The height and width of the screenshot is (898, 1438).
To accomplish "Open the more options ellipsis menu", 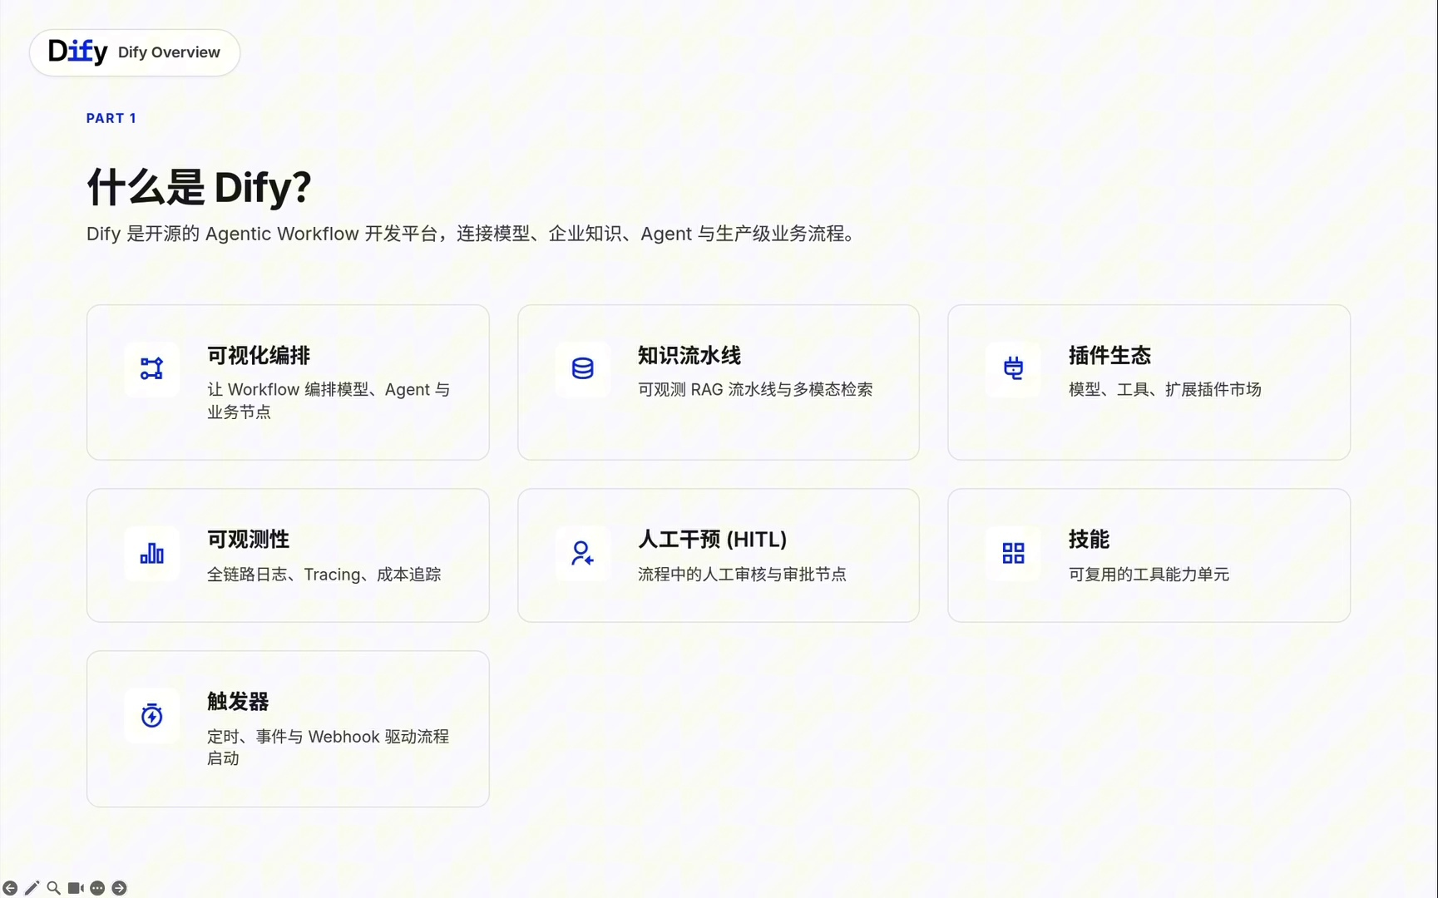I will 97,888.
